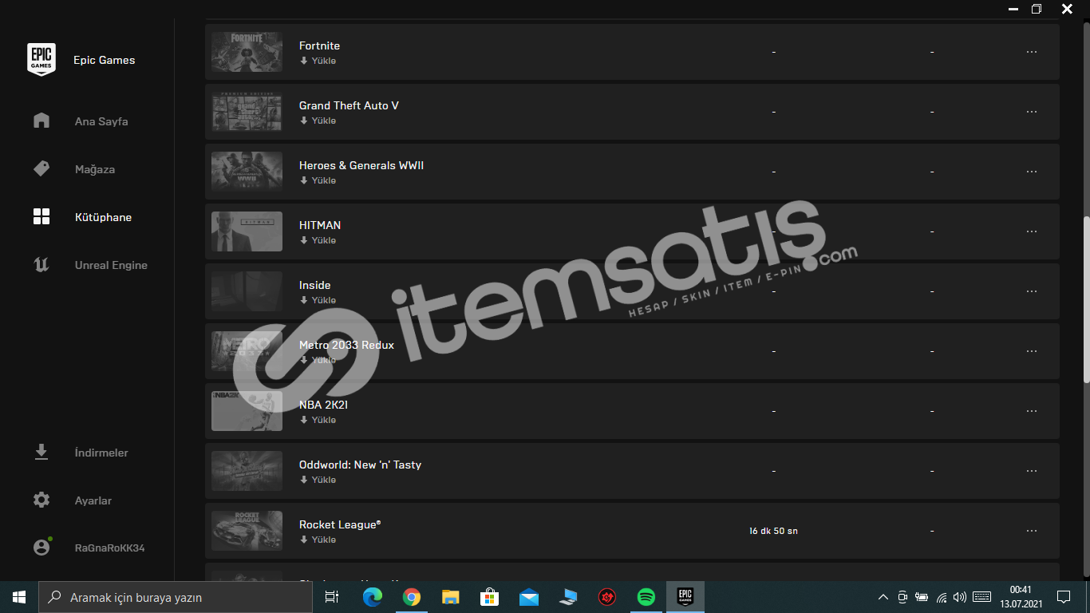Click the Fortnite cover thumbnail

[247, 52]
